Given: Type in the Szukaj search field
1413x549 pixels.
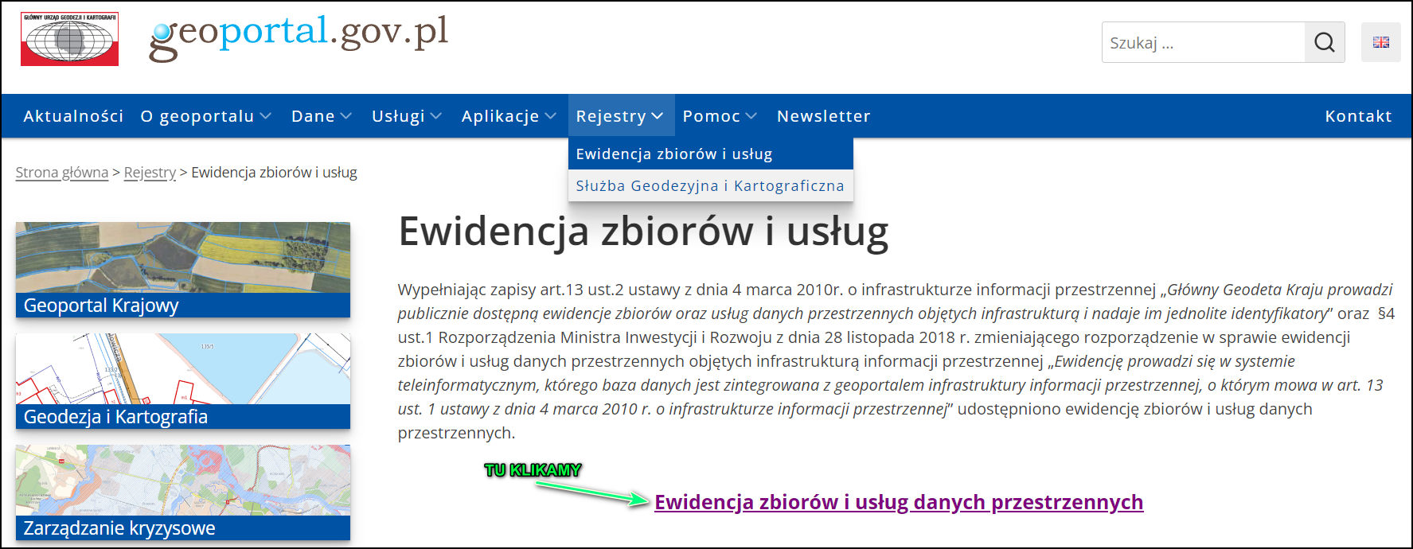Looking at the screenshot, I should click(x=1202, y=42).
